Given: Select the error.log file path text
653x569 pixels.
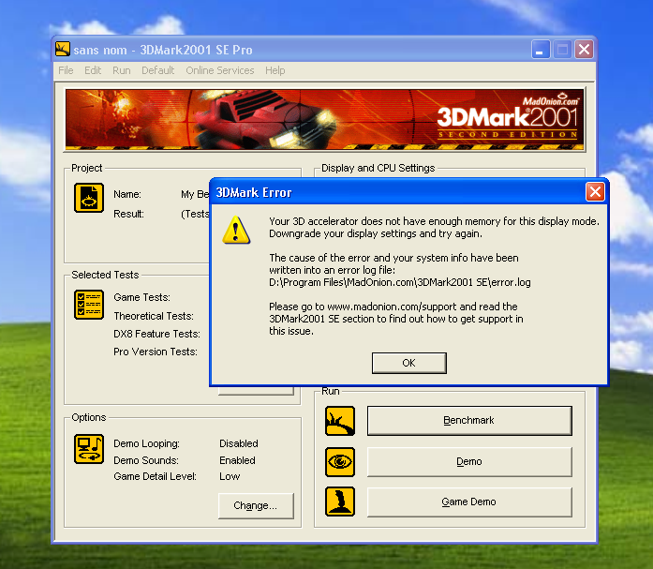Looking at the screenshot, I should point(400,282).
